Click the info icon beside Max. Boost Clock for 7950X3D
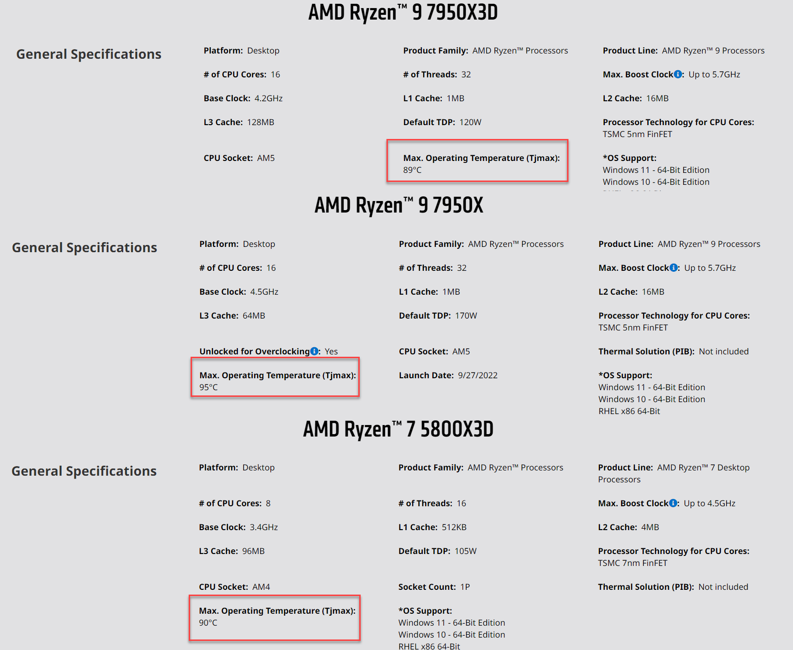The image size is (793, 650). [679, 74]
